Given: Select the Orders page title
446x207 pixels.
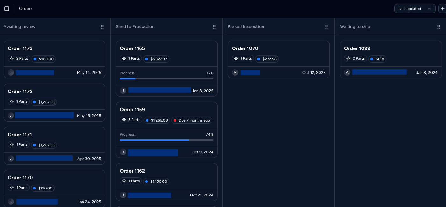Looking at the screenshot, I should pos(25,8).
